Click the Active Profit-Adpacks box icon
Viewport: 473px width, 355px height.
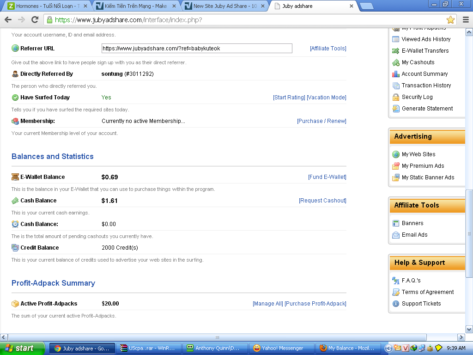[15, 304]
